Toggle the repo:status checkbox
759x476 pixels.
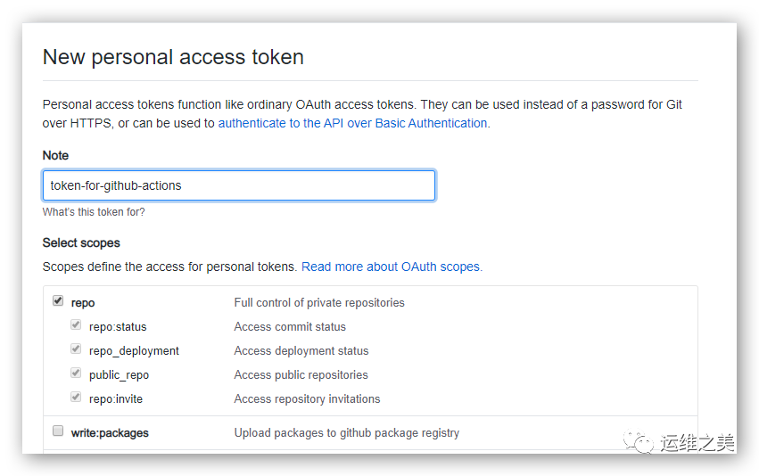(76, 324)
